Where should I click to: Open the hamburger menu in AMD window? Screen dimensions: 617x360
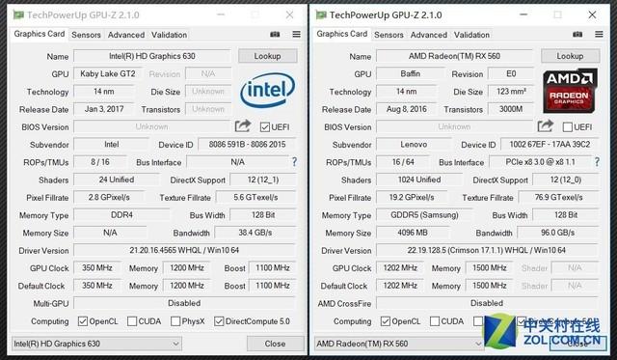599,35
